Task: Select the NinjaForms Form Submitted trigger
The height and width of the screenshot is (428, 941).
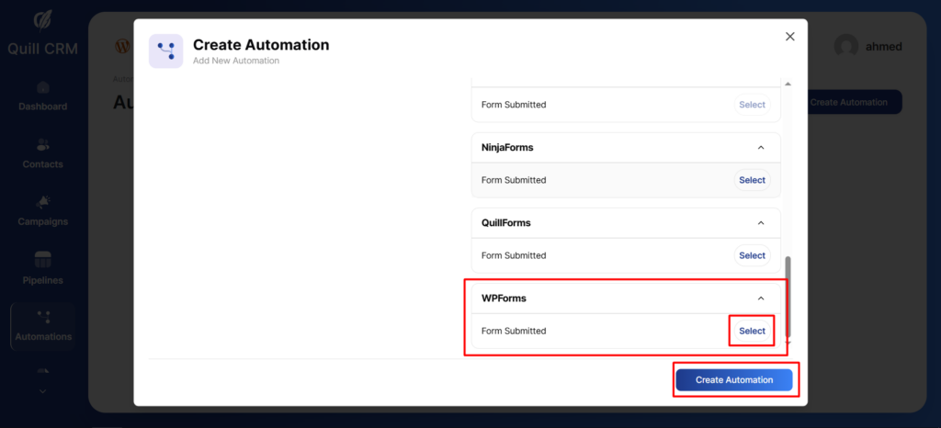Action: 752,180
